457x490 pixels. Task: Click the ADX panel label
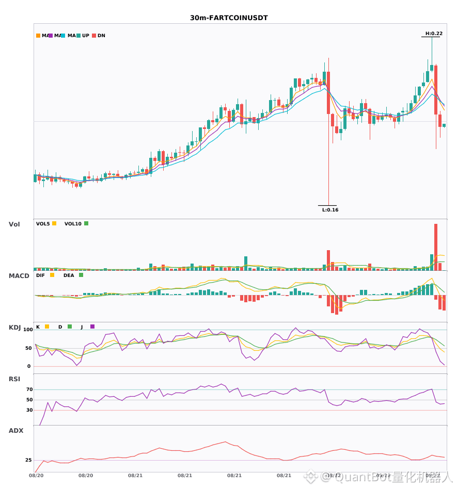click(16, 431)
